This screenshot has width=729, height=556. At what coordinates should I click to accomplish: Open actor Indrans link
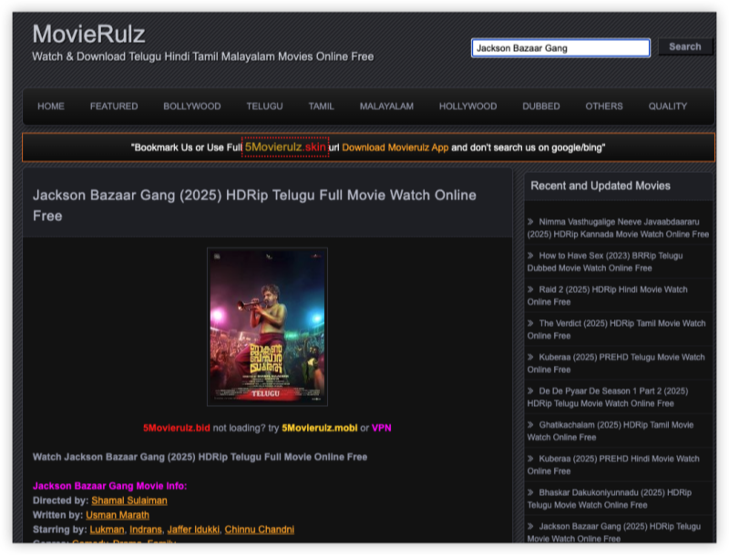tap(146, 530)
